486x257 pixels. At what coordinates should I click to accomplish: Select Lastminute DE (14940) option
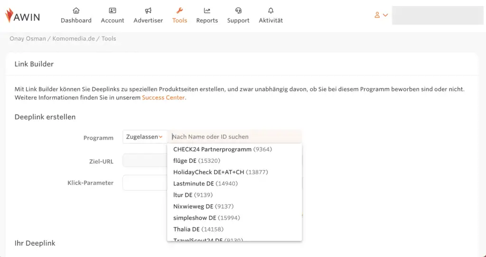click(x=234, y=183)
